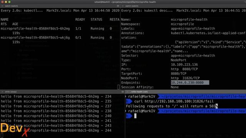Open the menu icon of the top-left watch pane

[x=118, y=6]
